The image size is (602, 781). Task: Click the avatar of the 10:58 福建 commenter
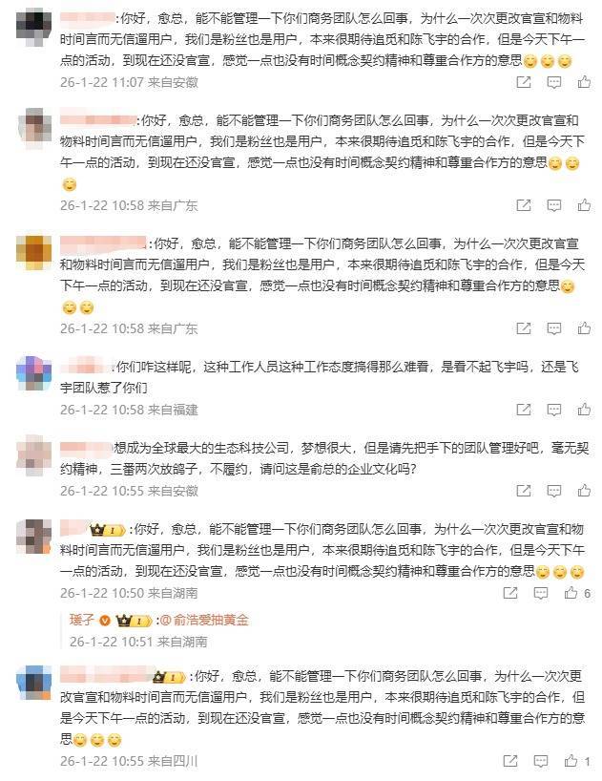(x=33, y=373)
